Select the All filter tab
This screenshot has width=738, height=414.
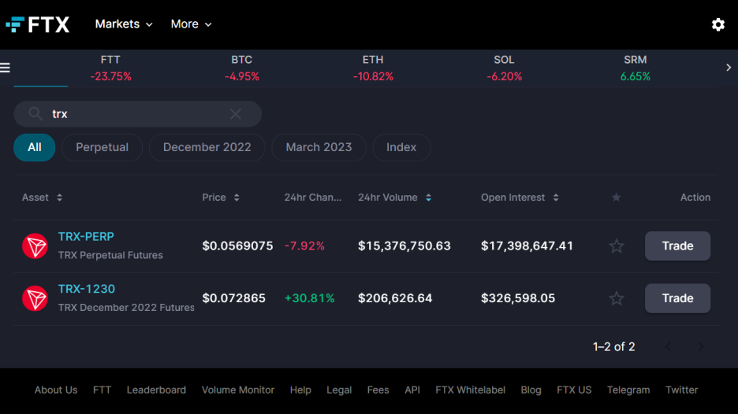[x=35, y=147]
